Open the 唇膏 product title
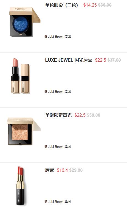The width and height of the screenshot is (127, 207). [50, 170]
